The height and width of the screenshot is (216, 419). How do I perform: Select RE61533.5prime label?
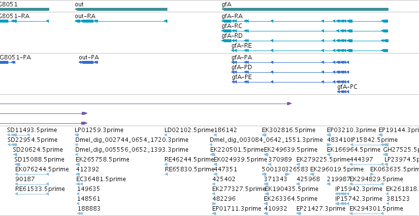pyautogui.click(x=40, y=189)
